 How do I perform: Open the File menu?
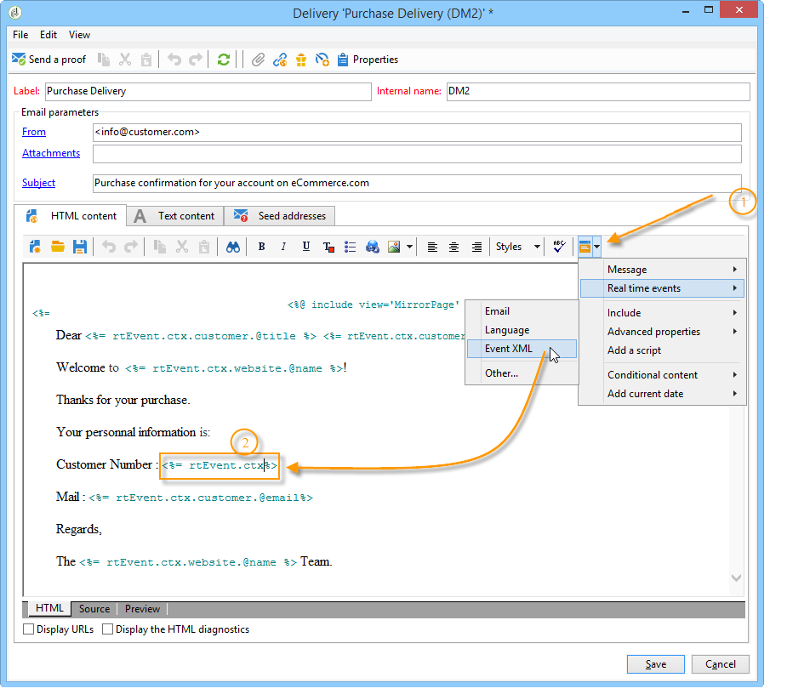coord(20,35)
